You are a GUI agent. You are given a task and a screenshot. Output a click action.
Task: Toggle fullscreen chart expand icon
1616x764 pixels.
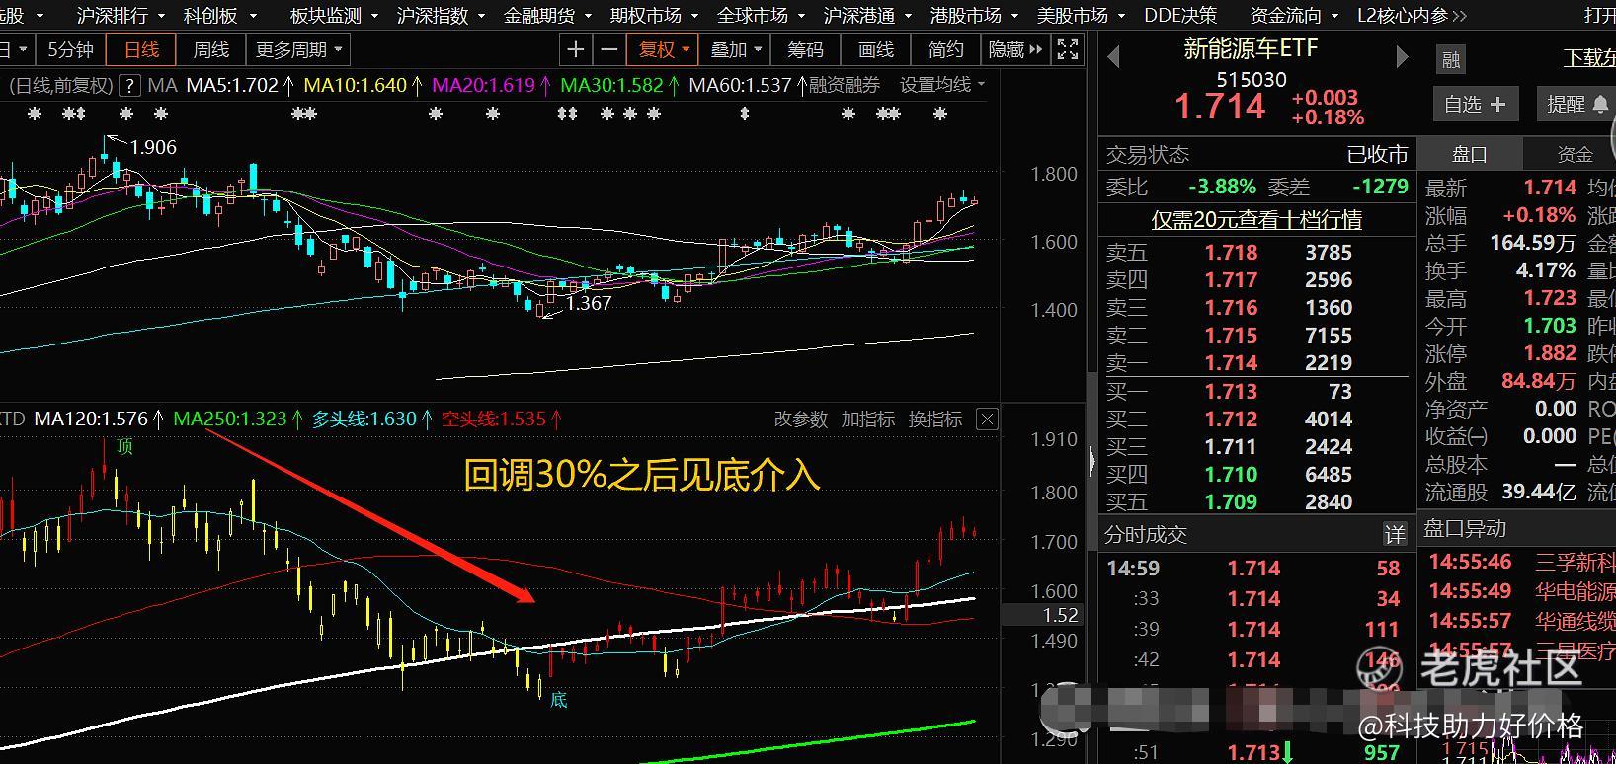point(1068,49)
